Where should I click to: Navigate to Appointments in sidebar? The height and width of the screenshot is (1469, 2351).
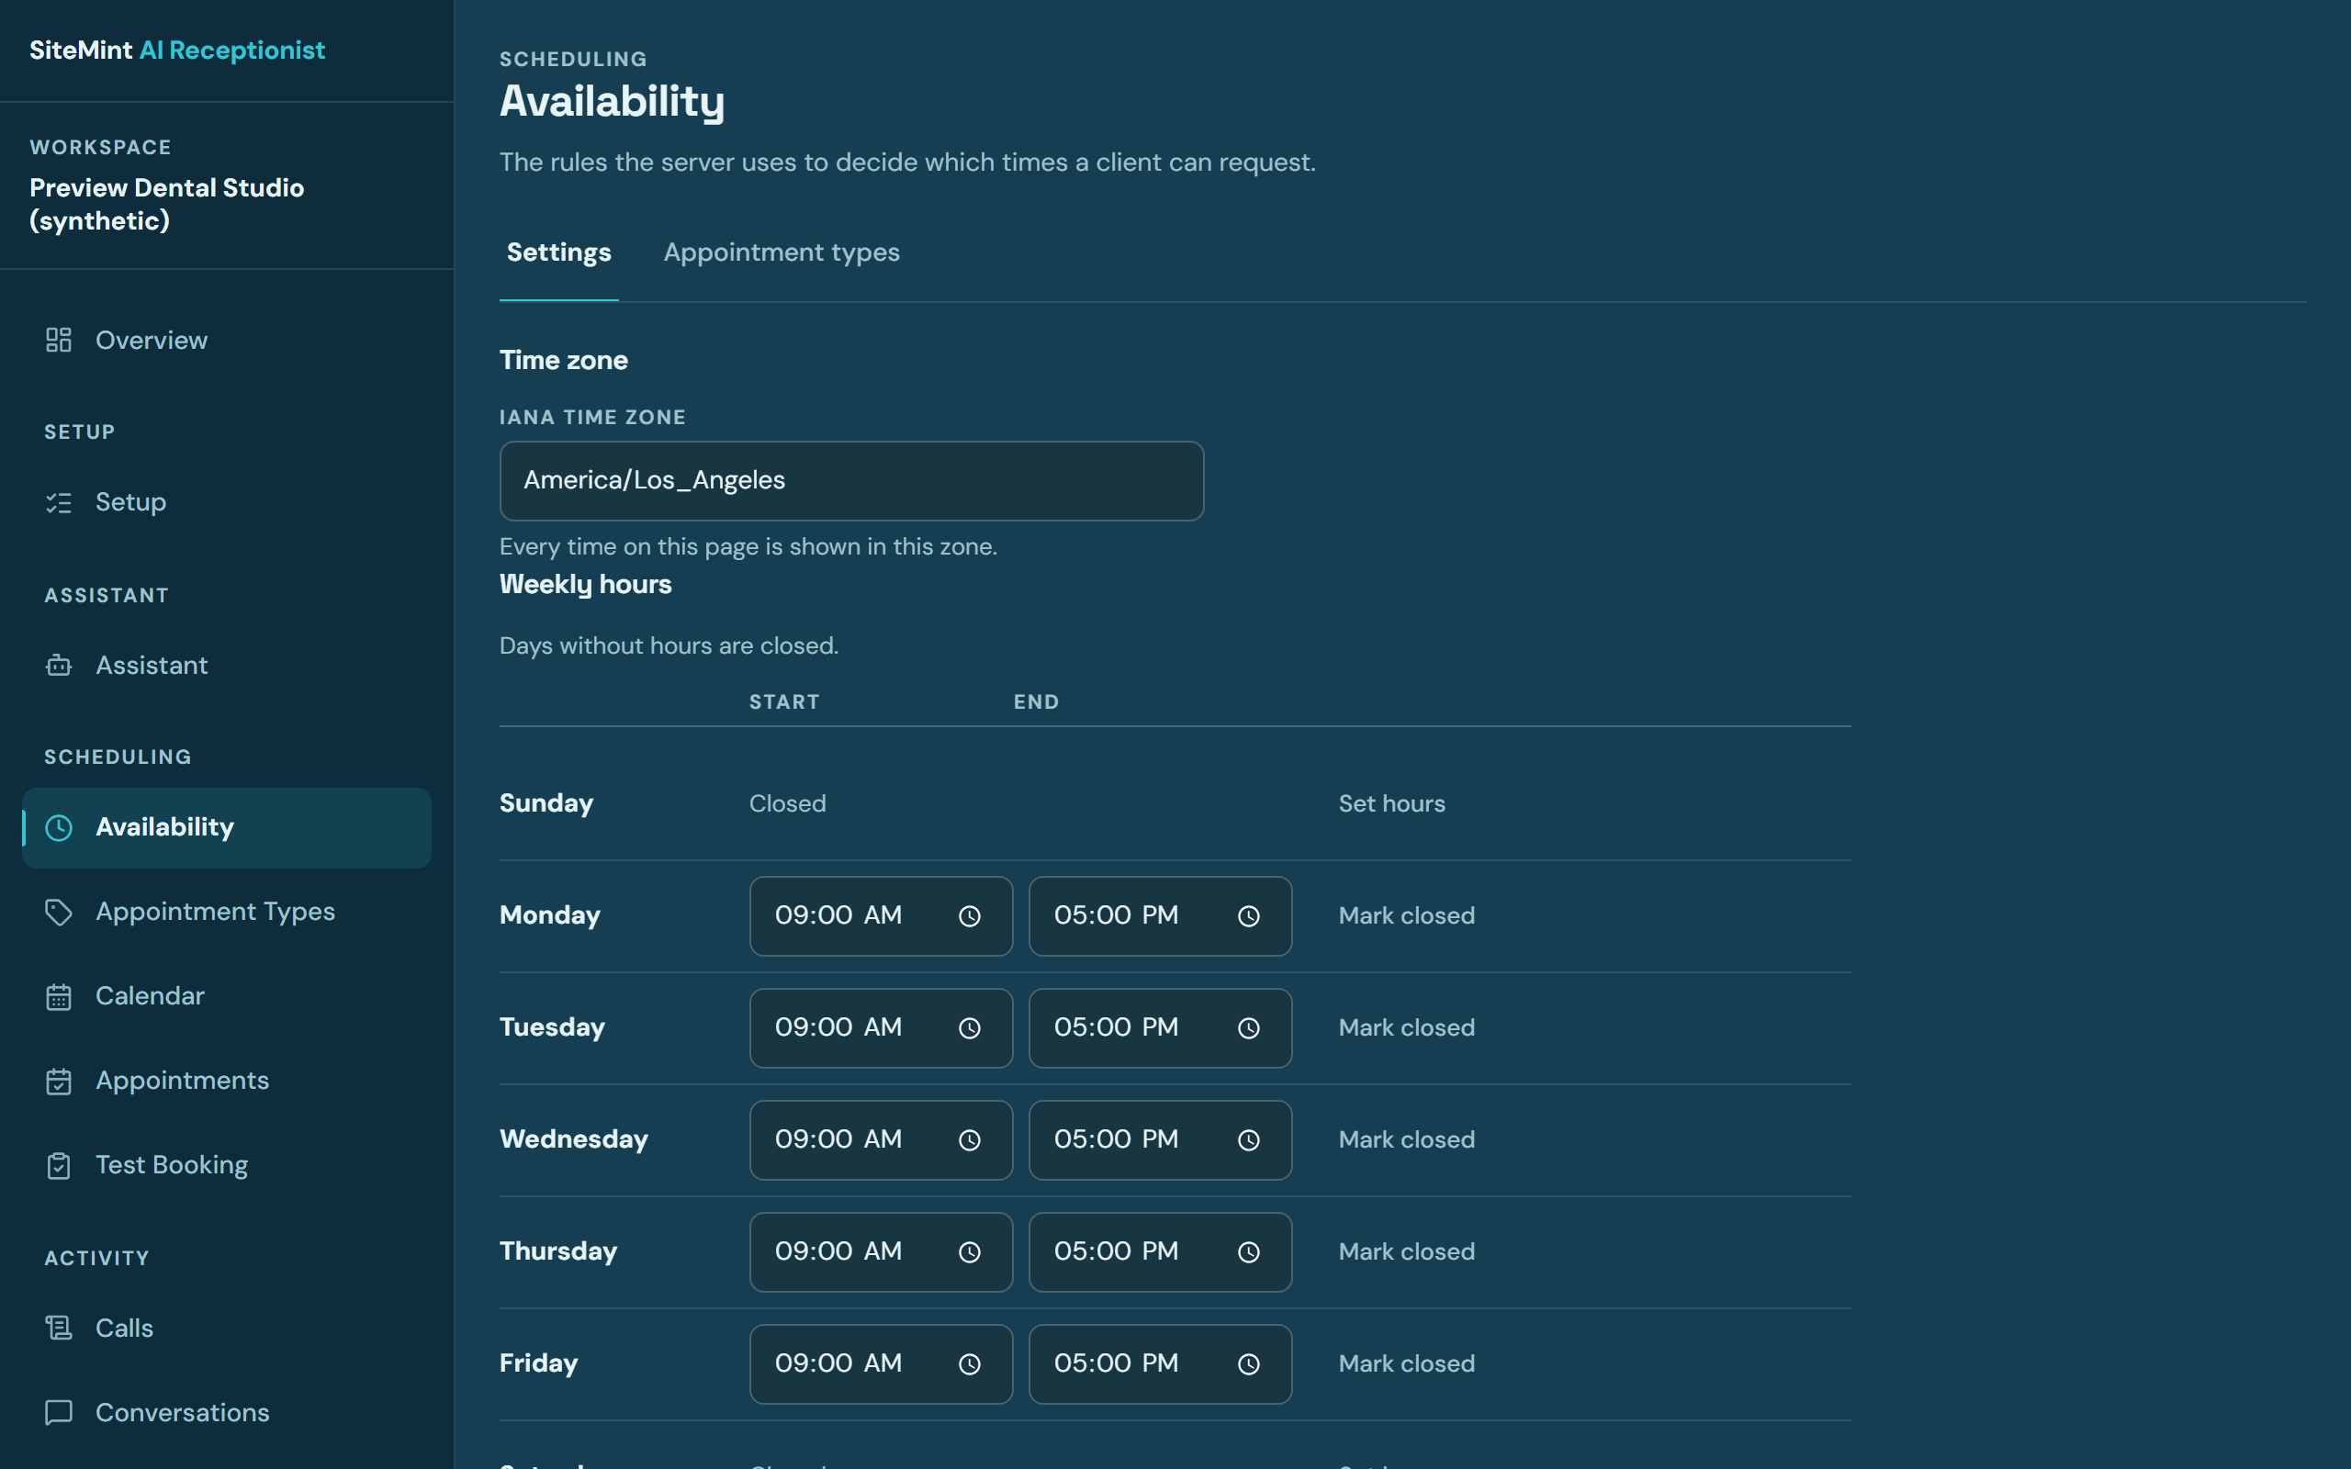226,1082
